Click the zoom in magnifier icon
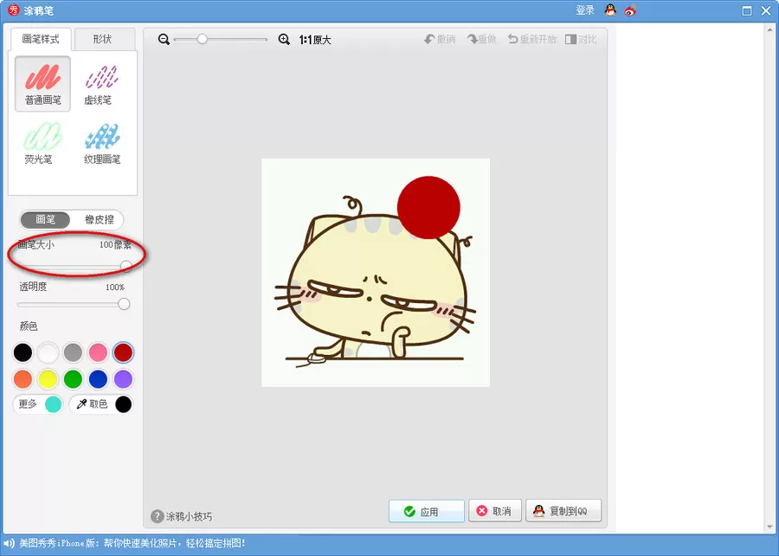 click(284, 39)
